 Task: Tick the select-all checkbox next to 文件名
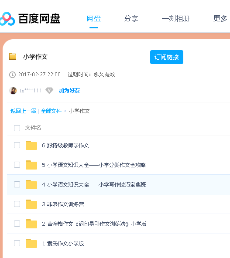pos(17,128)
